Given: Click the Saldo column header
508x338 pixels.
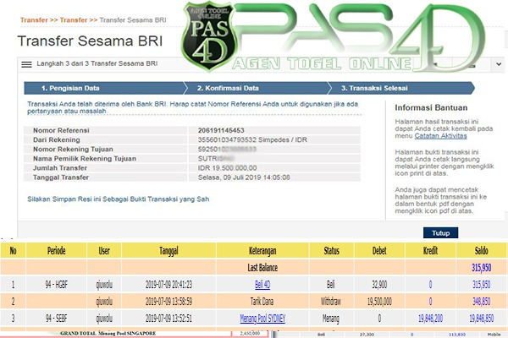Looking at the screenshot, I should point(482,251).
